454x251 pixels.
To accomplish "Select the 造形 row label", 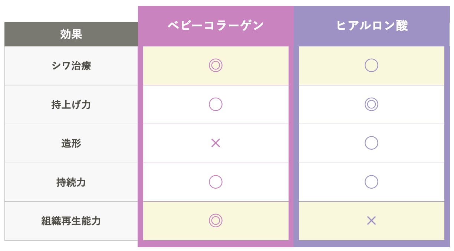I will pos(71,143).
